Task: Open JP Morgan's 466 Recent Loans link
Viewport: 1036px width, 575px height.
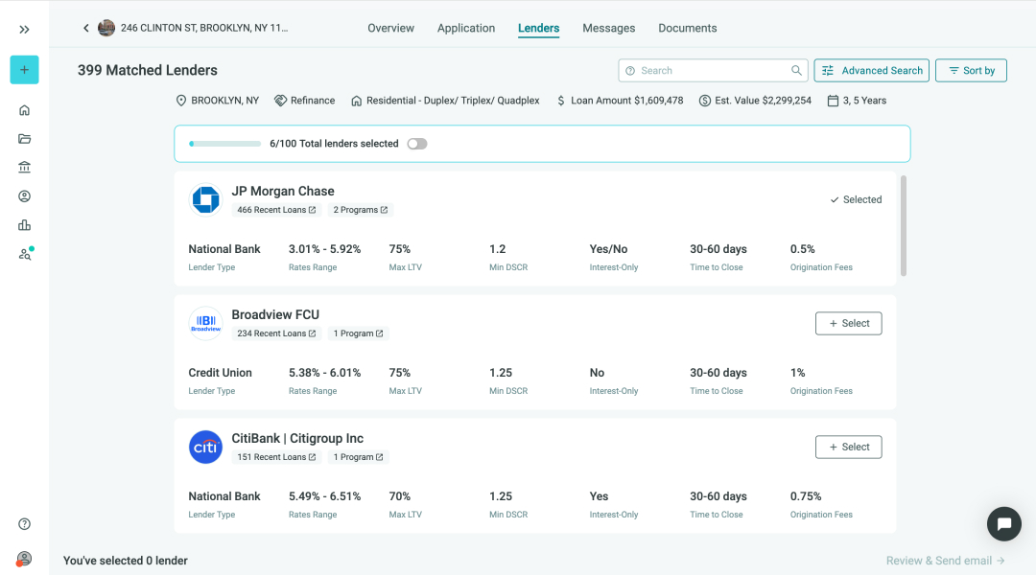Action: pyautogui.click(x=276, y=210)
